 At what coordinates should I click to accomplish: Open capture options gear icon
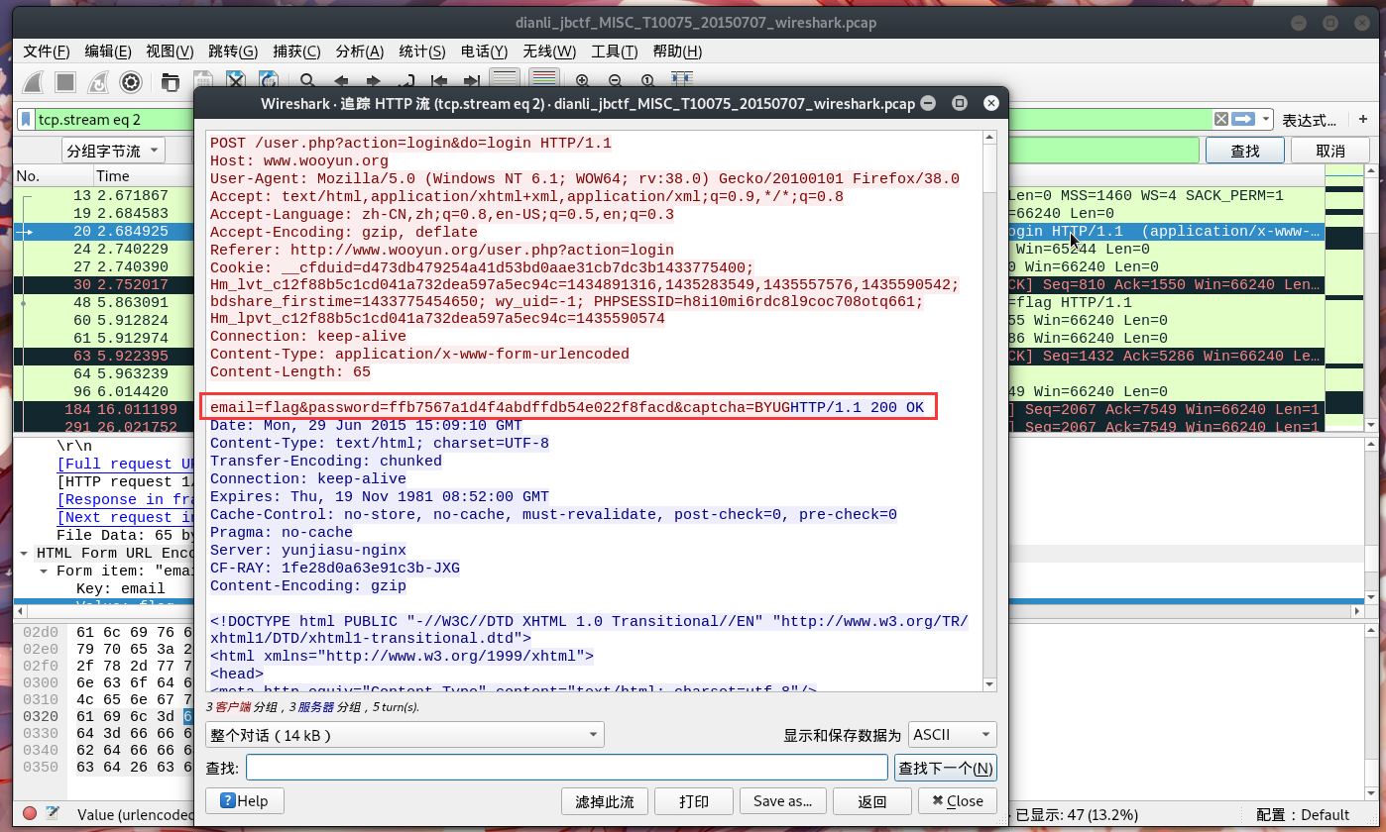[131, 82]
